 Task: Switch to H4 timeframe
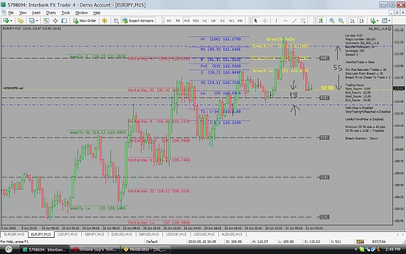[213, 21]
